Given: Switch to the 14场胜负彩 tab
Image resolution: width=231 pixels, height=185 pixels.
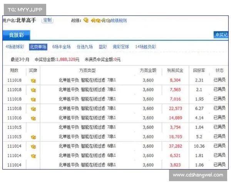Looking at the screenshot, I should coord(146,47).
